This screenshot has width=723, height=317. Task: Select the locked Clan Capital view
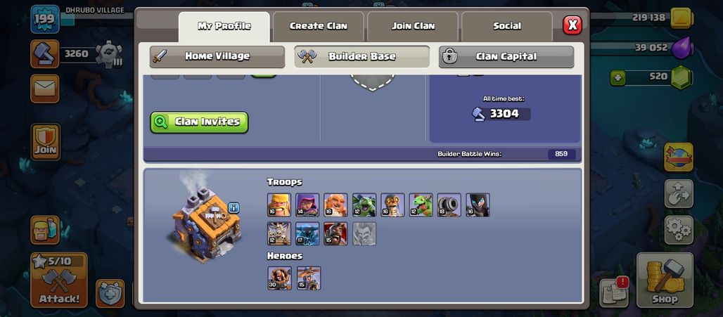pyautogui.click(x=506, y=57)
